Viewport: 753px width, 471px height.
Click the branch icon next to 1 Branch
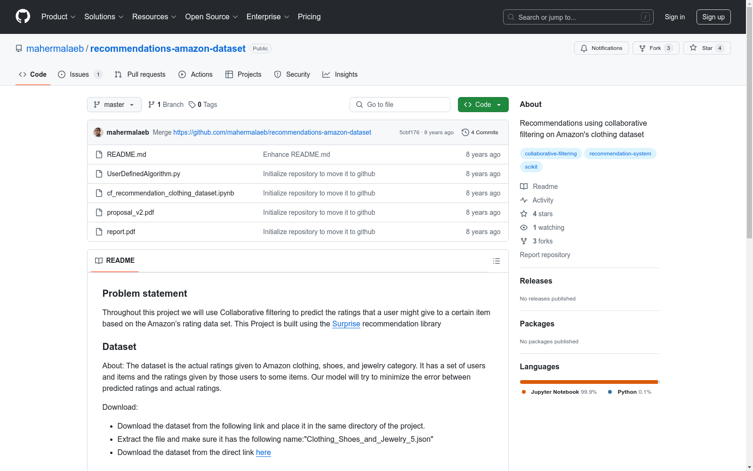click(152, 105)
